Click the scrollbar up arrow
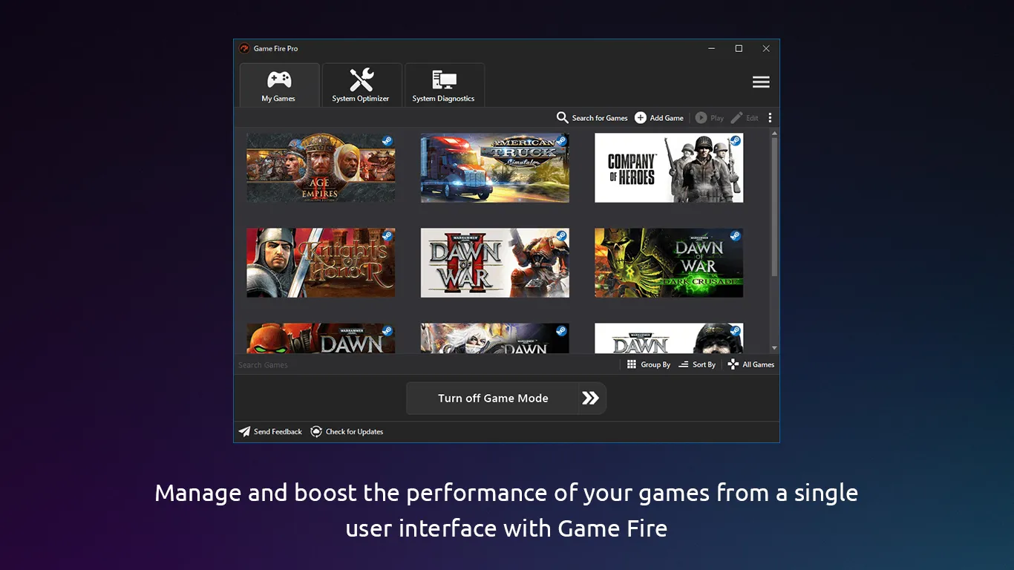 coord(774,134)
